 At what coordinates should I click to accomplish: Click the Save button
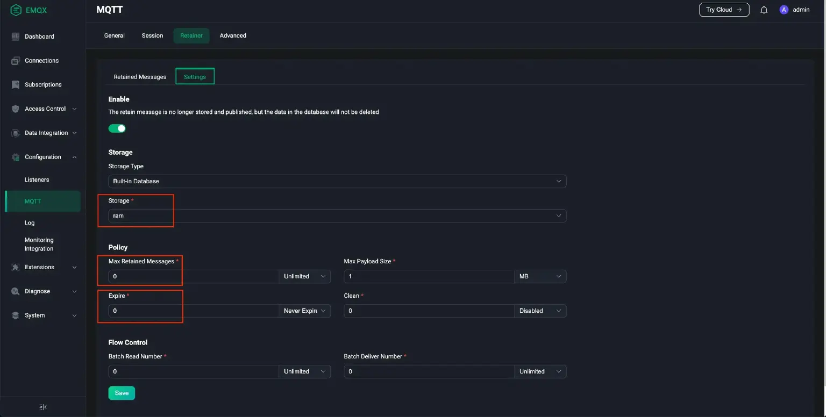[121, 393]
